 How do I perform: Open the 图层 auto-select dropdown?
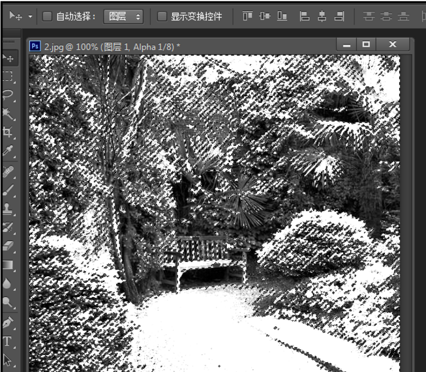coord(123,16)
